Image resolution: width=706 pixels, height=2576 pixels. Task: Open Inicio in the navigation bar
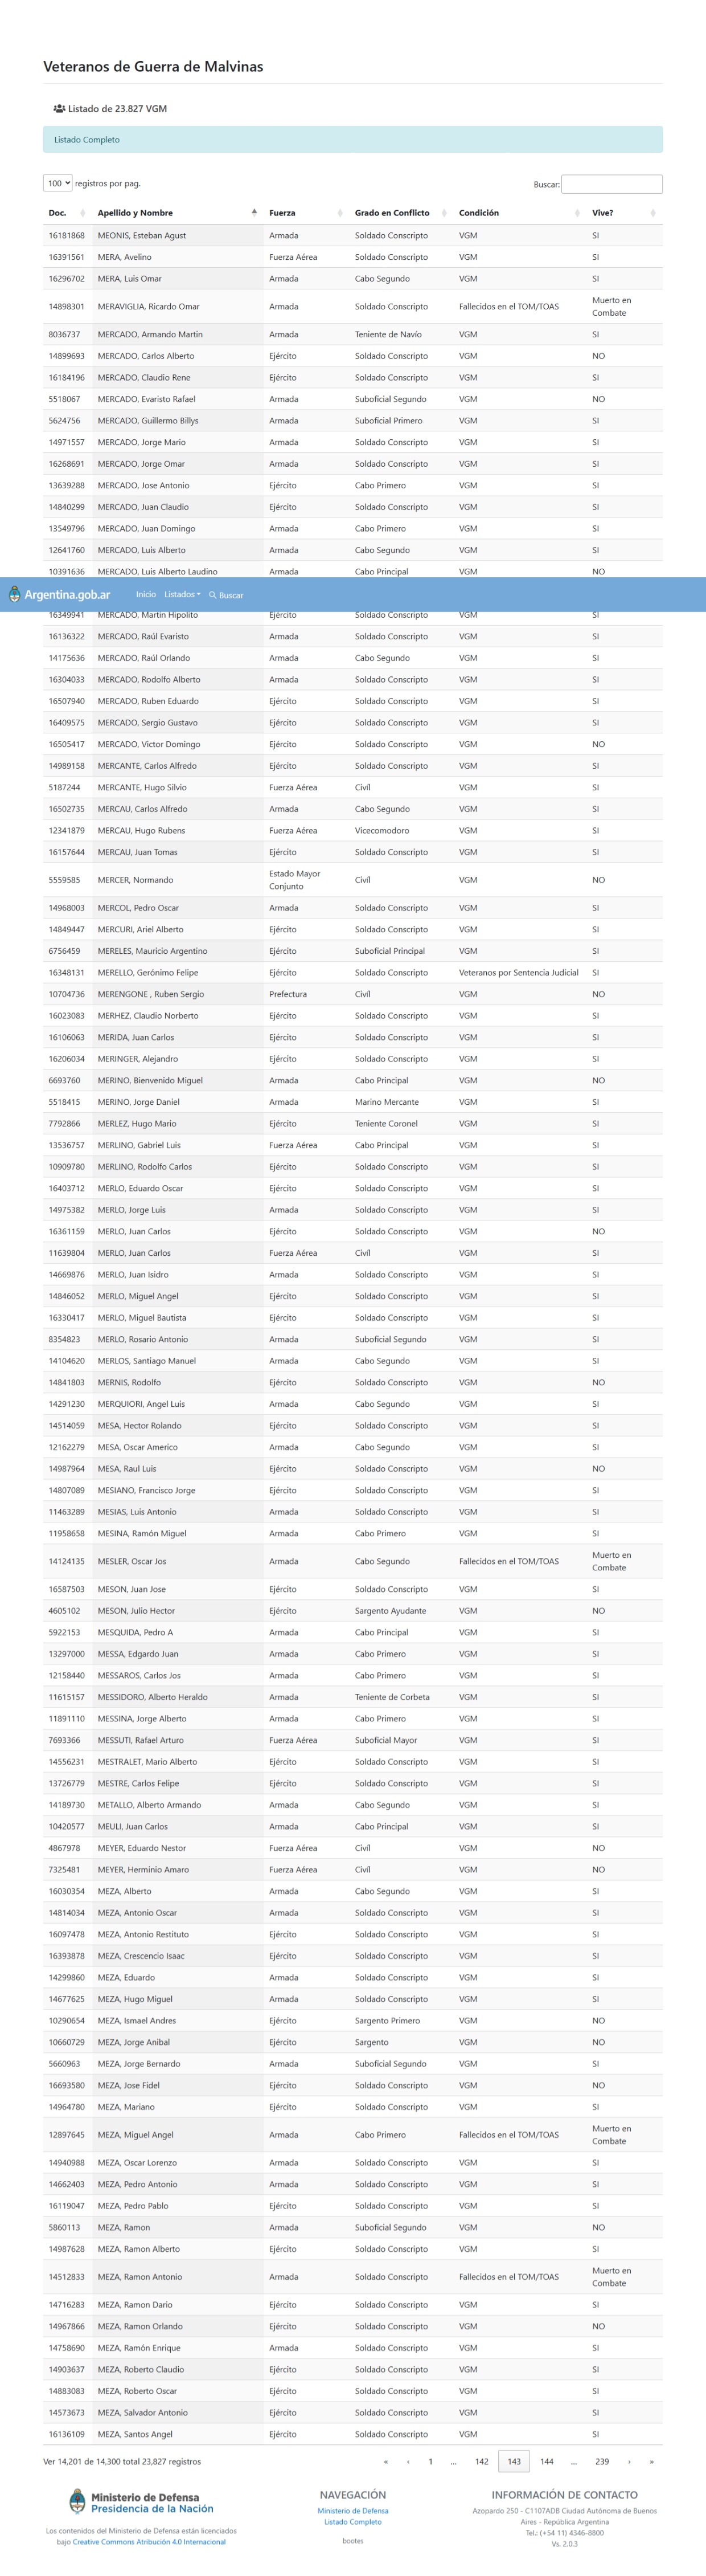tap(146, 594)
